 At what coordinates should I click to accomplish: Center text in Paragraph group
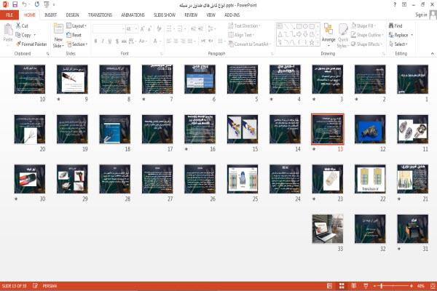[x=176, y=41]
